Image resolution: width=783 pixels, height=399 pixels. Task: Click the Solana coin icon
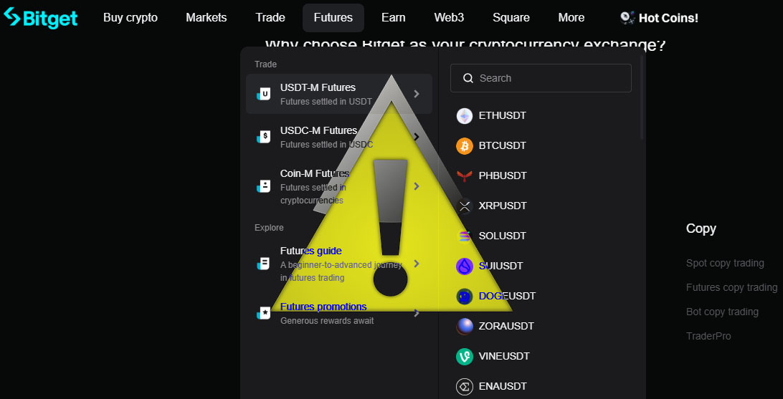pos(465,236)
